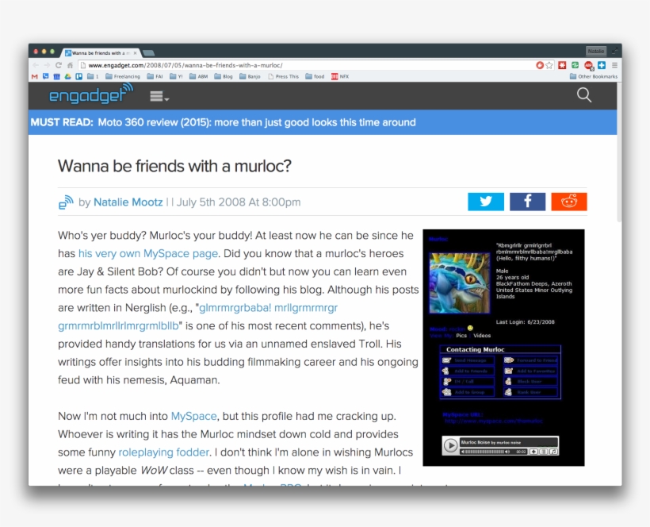
Task: Select the 'Wanna be friends' browser tab
Action: [101, 52]
